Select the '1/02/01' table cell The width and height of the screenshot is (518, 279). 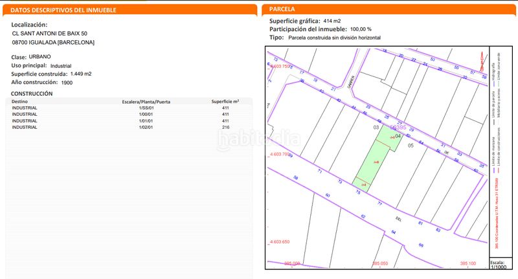point(146,127)
